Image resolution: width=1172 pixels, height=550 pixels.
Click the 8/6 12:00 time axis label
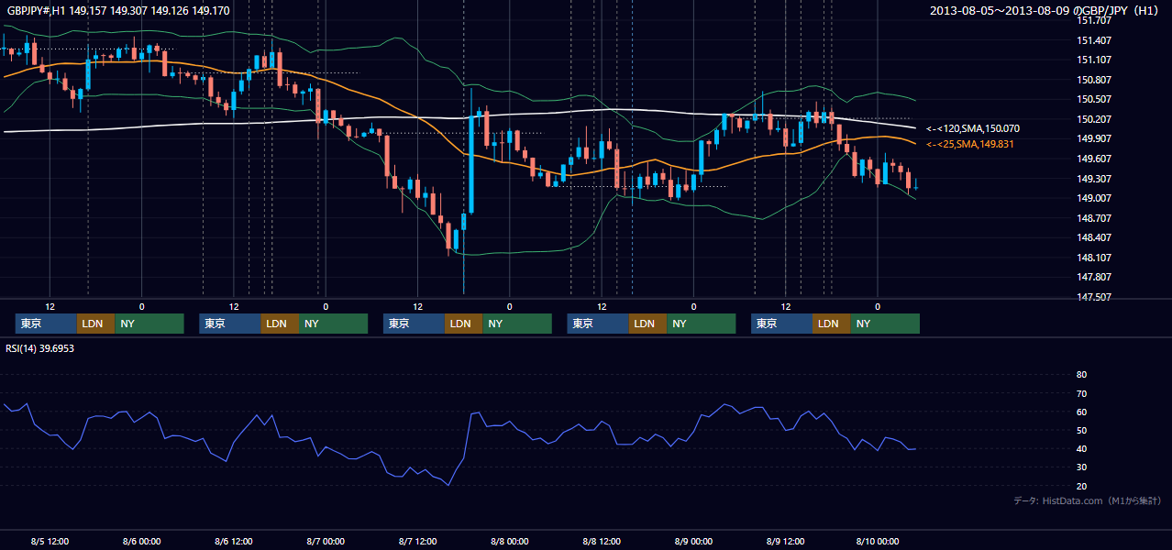coord(233,541)
